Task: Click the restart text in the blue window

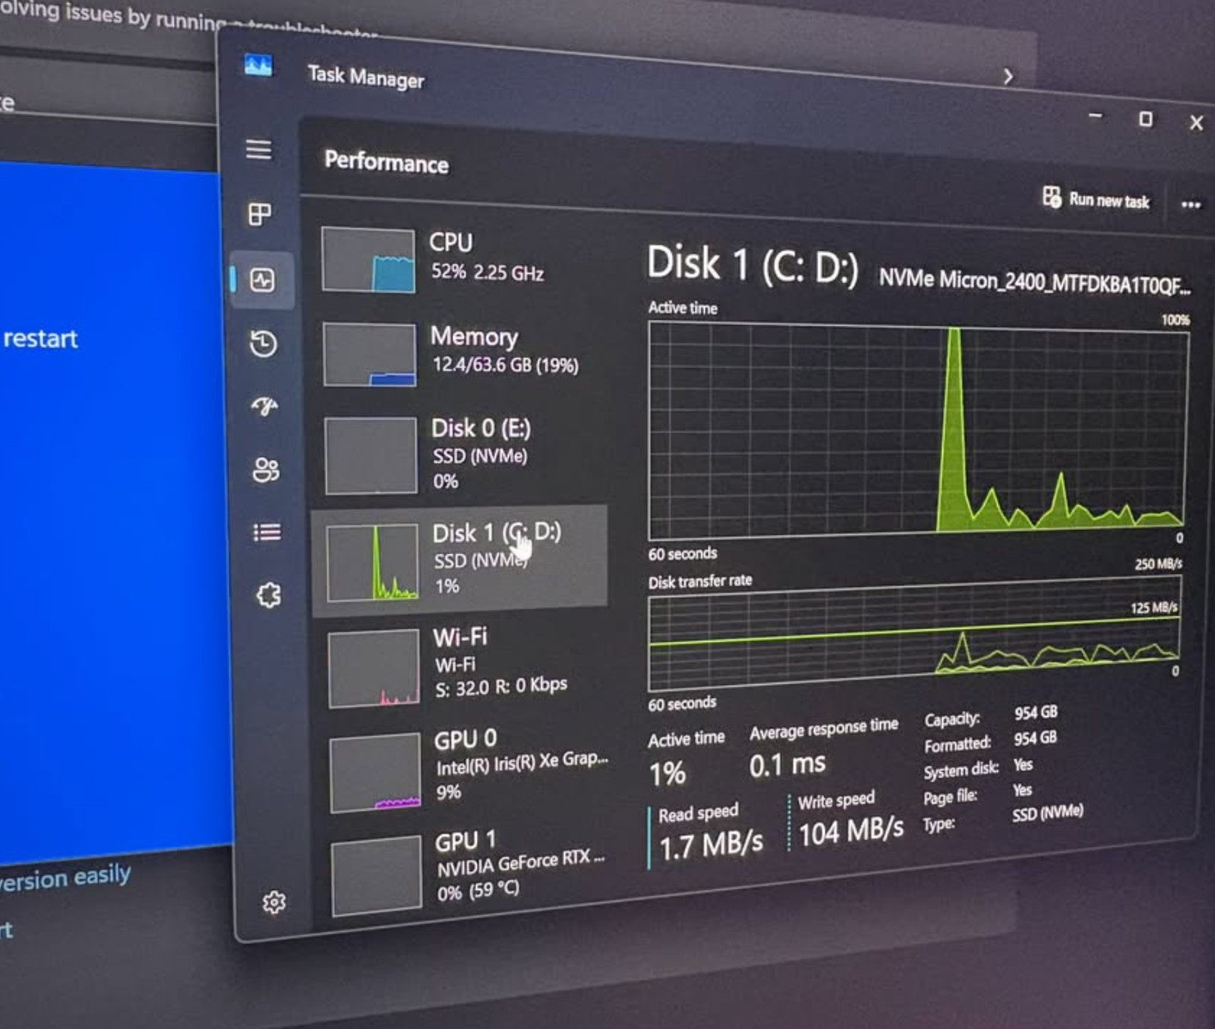Action: pos(39,339)
